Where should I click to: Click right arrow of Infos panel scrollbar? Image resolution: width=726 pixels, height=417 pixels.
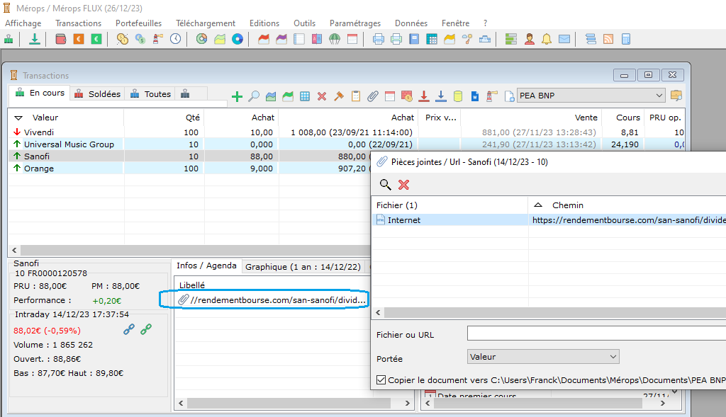[x=408, y=403]
